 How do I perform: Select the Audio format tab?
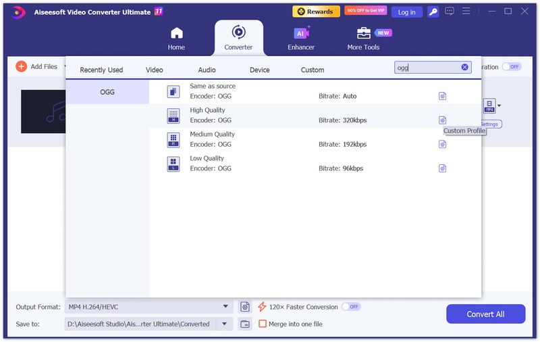tap(207, 70)
